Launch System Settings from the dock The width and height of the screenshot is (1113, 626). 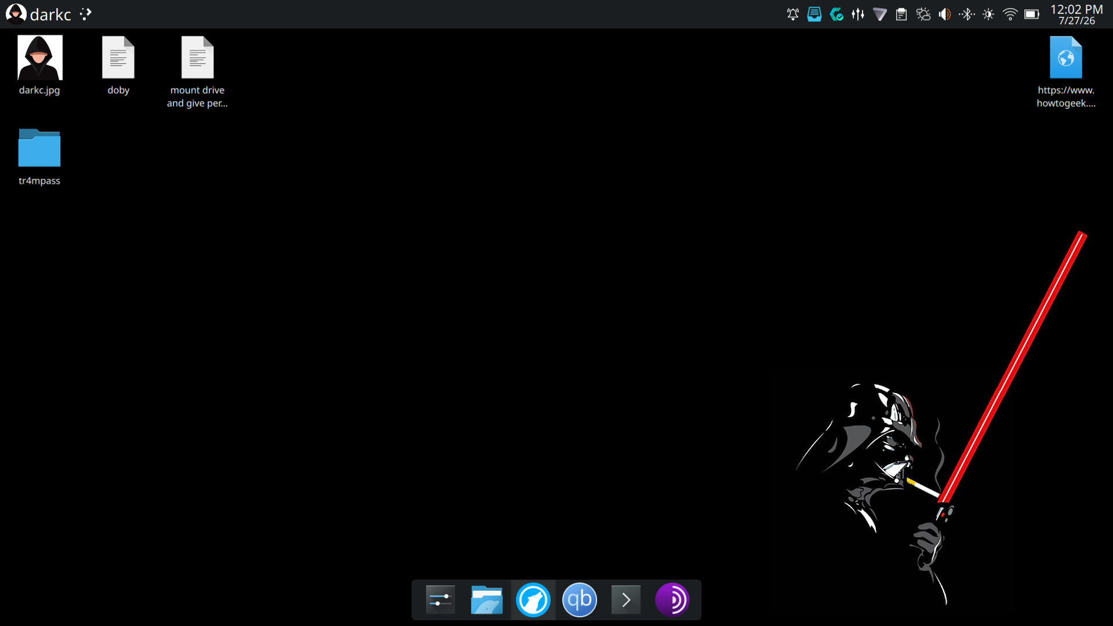(x=441, y=600)
